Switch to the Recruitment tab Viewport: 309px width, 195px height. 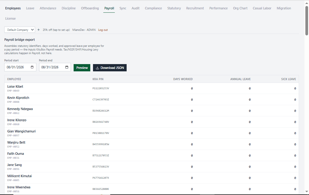[x=195, y=8]
